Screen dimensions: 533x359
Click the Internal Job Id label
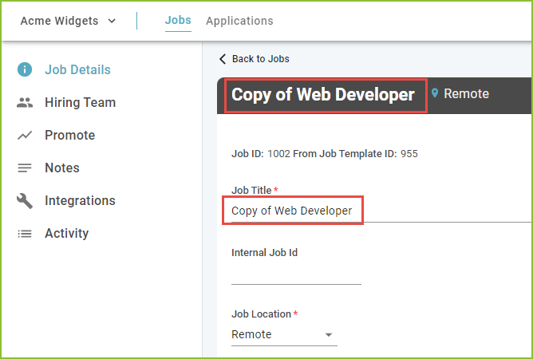click(264, 253)
